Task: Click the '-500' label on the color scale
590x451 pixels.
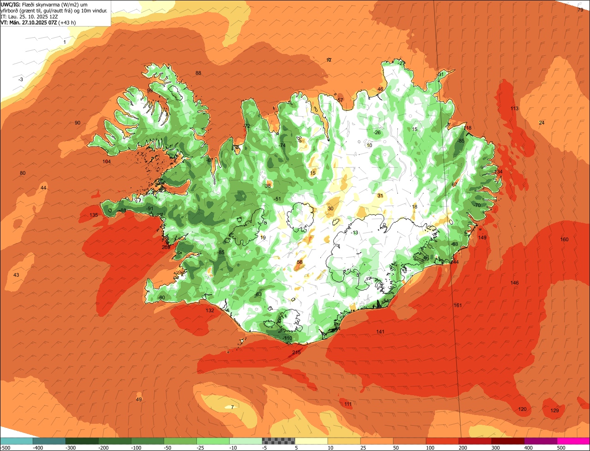Action: (6, 447)
